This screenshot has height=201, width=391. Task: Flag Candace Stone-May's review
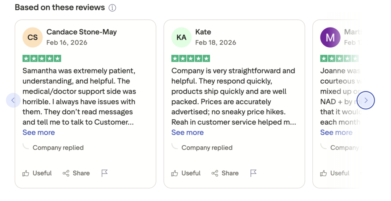105,173
